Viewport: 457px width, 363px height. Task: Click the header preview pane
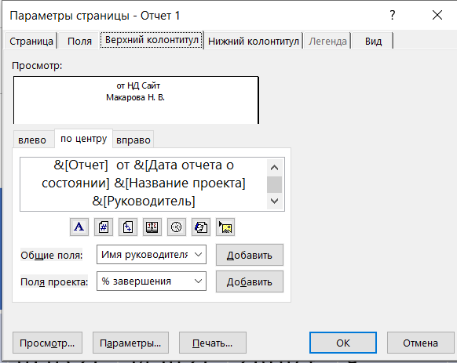point(136,100)
